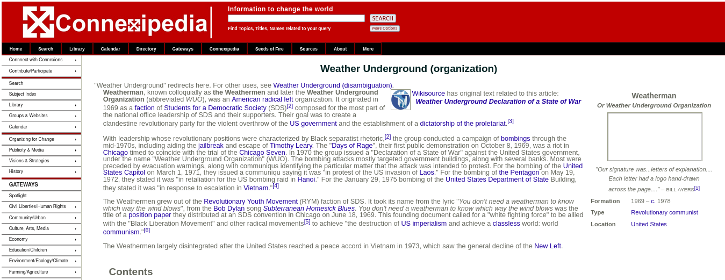The width and height of the screenshot is (725, 280).
Task: Open United States Department of State link
Action: (497, 180)
